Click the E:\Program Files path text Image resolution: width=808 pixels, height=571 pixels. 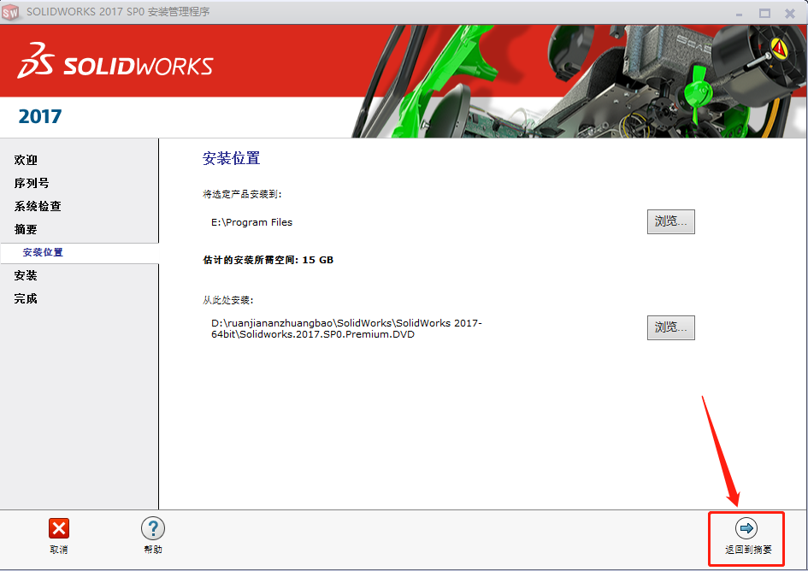[251, 222]
